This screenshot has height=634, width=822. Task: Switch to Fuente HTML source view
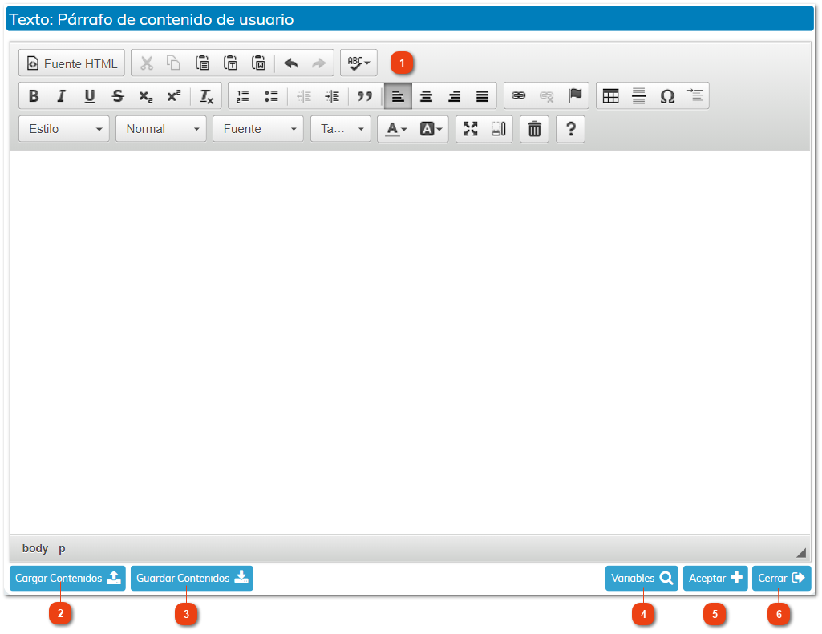[72, 63]
